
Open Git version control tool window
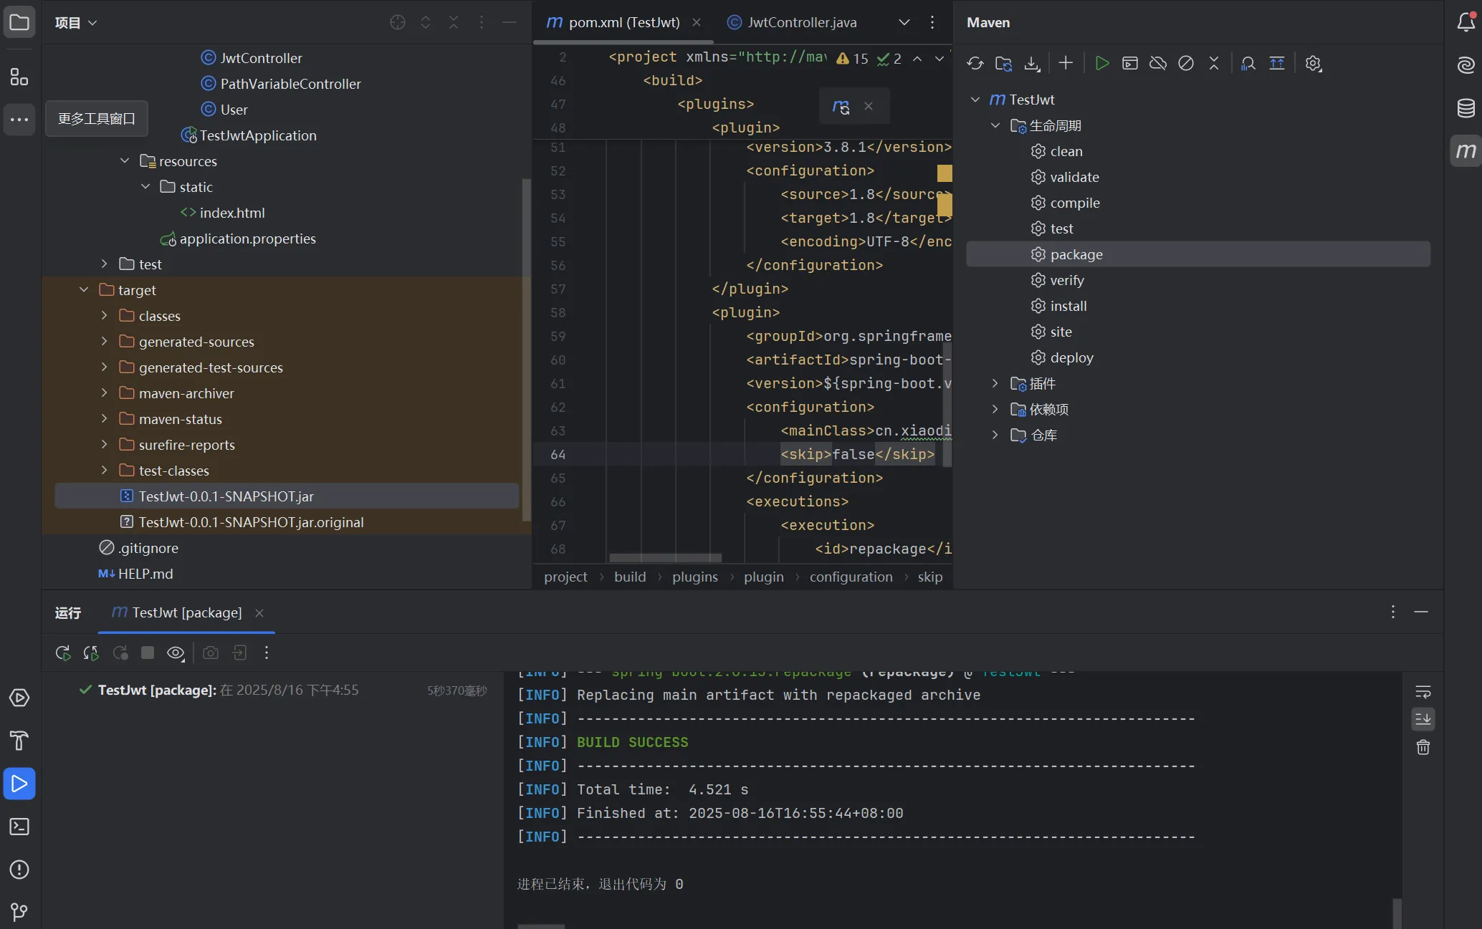(x=19, y=912)
